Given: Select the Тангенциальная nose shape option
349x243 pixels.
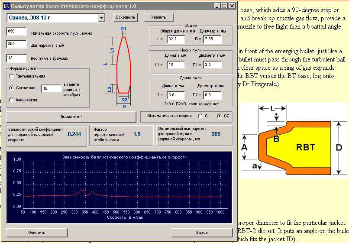Looking at the screenshot, I should pos(12,76).
